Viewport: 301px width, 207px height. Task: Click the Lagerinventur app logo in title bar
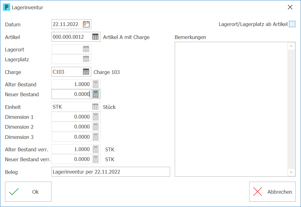pos(6,7)
